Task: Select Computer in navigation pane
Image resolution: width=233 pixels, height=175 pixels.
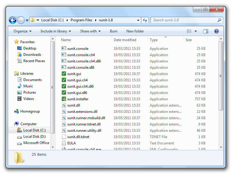Action: pos(28,124)
